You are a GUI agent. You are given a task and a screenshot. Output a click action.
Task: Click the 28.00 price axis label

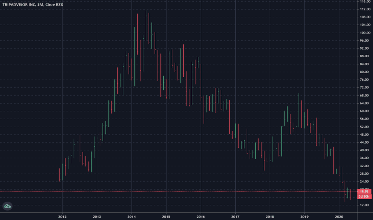click(x=365, y=174)
